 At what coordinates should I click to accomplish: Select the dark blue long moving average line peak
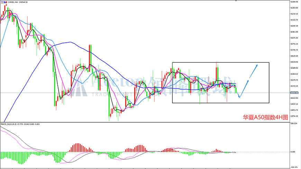pyautogui.click(x=70, y=42)
